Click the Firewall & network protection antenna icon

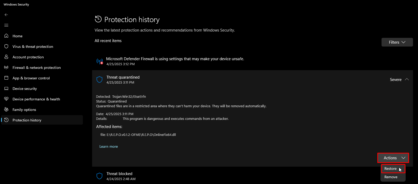click(7, 67)
